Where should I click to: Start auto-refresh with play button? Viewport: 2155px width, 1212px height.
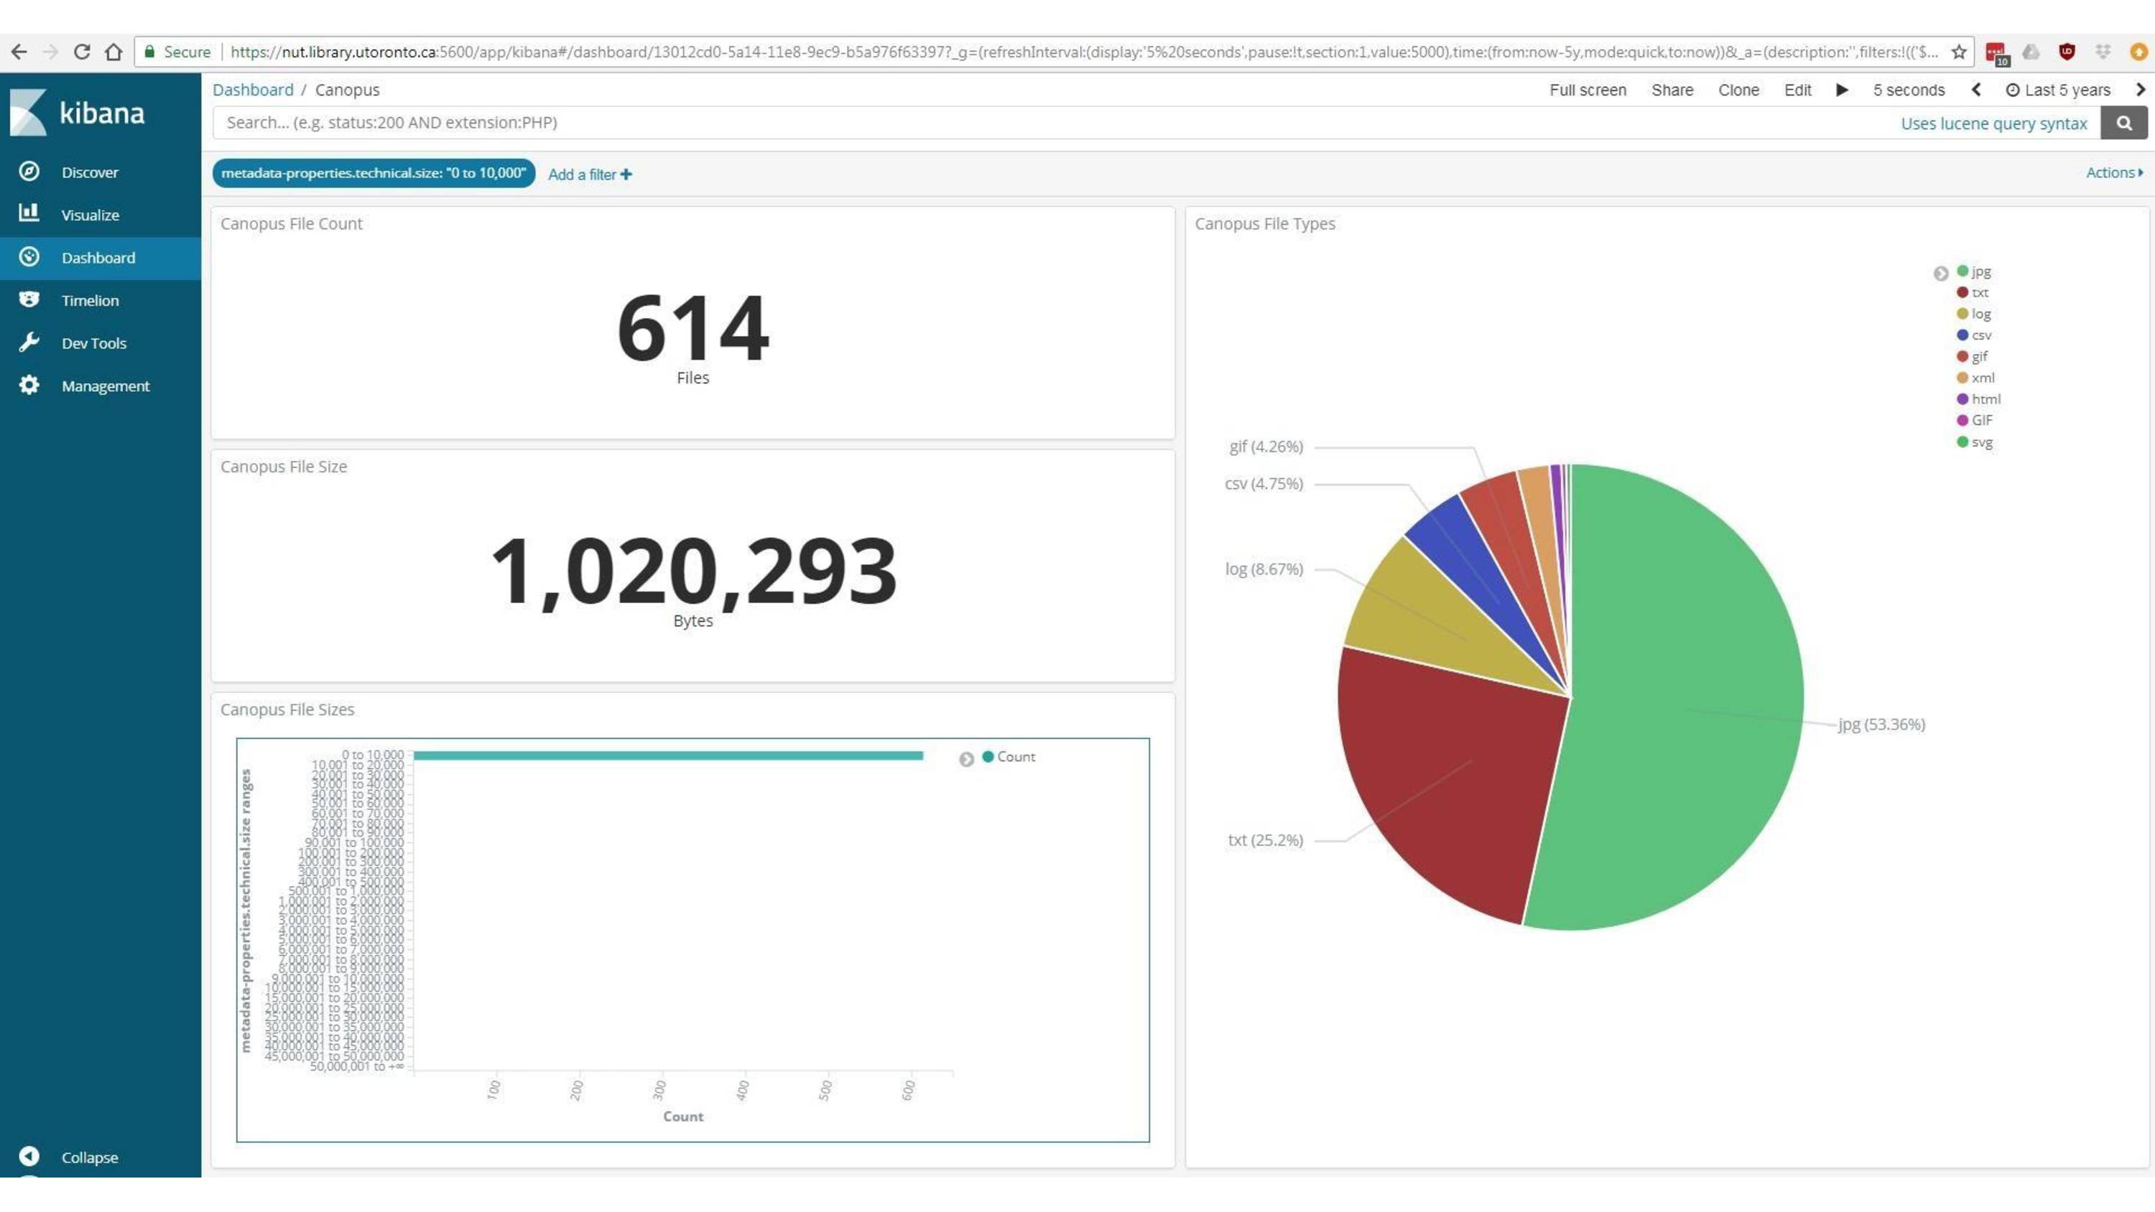point(1841,90)
